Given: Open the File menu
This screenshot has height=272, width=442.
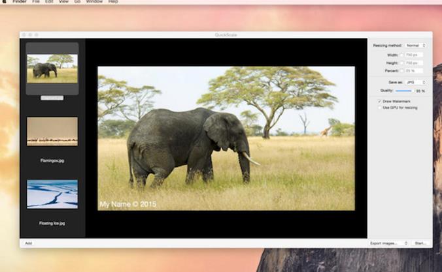Looking at the screenshot, I should pos(36,2).
